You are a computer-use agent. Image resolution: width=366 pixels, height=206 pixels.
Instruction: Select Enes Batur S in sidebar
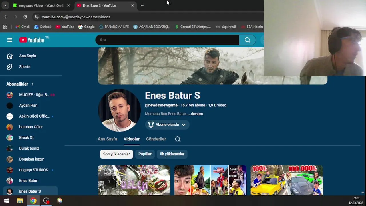point(31,191)
